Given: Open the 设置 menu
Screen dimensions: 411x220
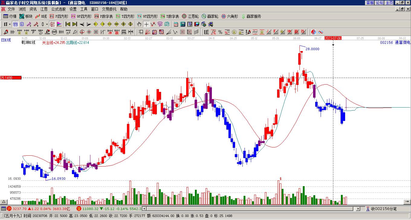Looking at the screenshot, I should pos(73,9).
